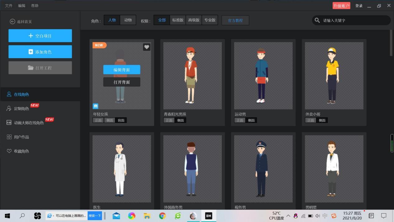Open the green IE-style browser in taskbar
This screenshot has width=394, height=222.
(x=178, y=216)
